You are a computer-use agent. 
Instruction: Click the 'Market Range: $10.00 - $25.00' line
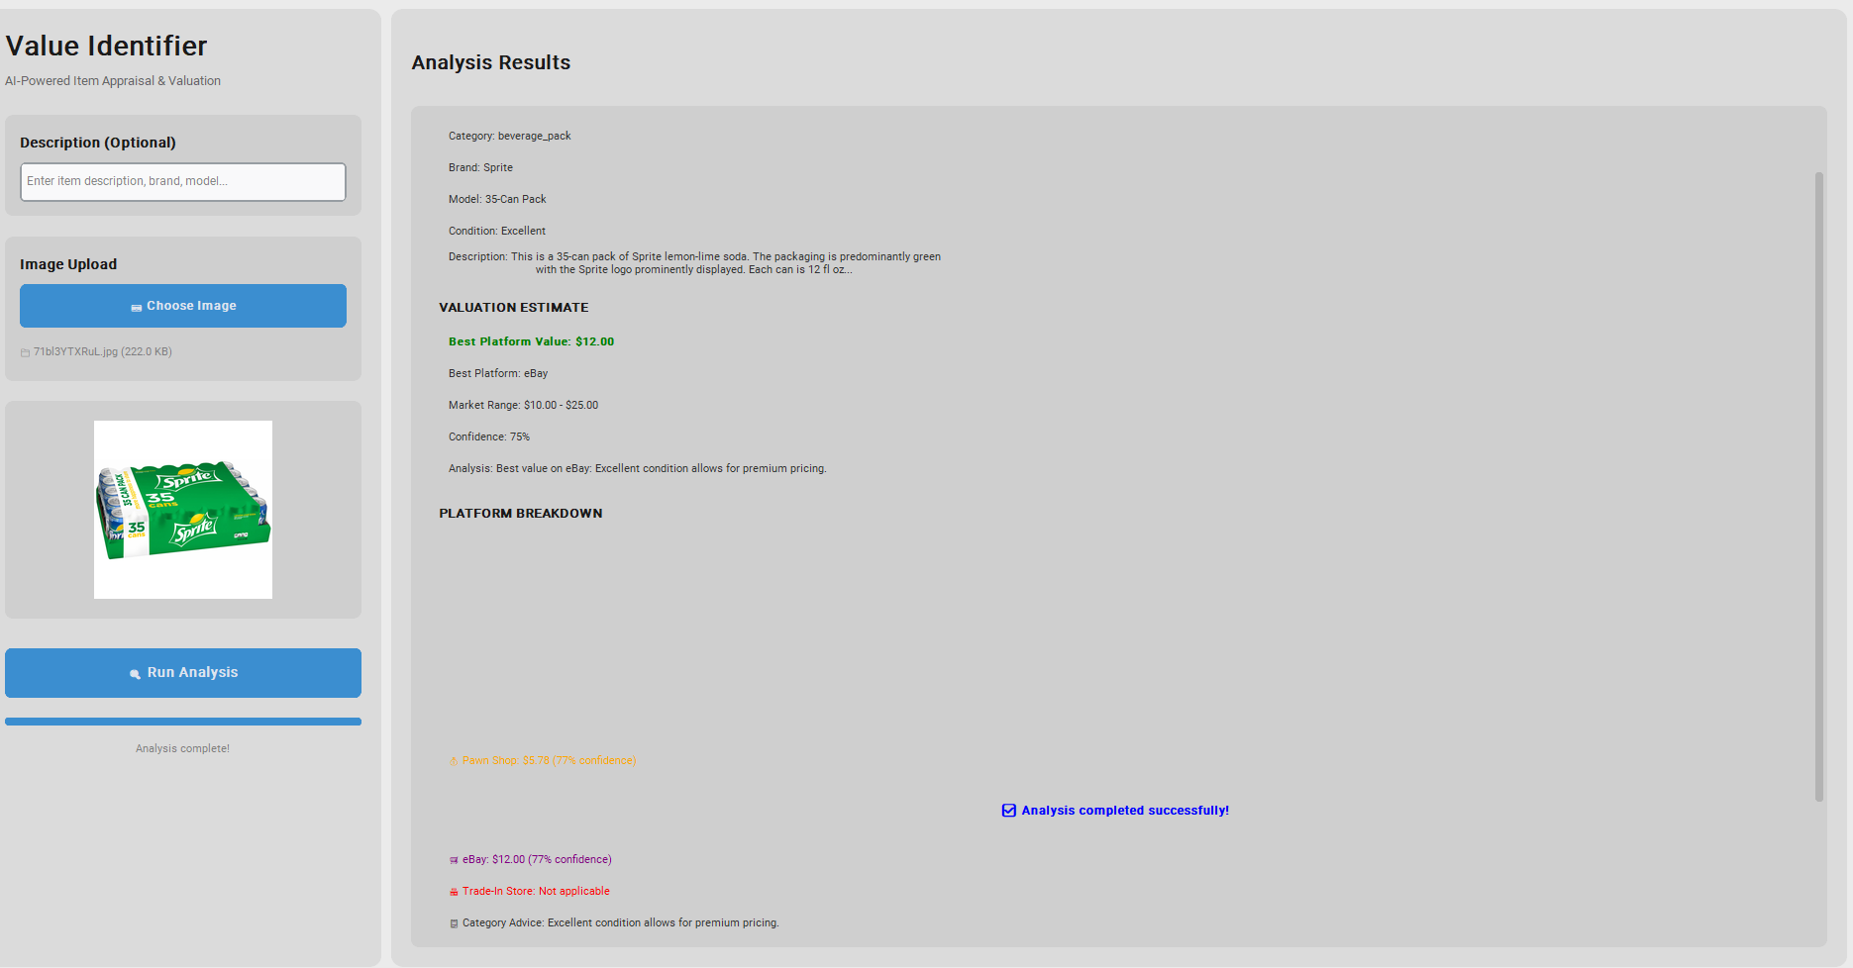tap(523, 405)
